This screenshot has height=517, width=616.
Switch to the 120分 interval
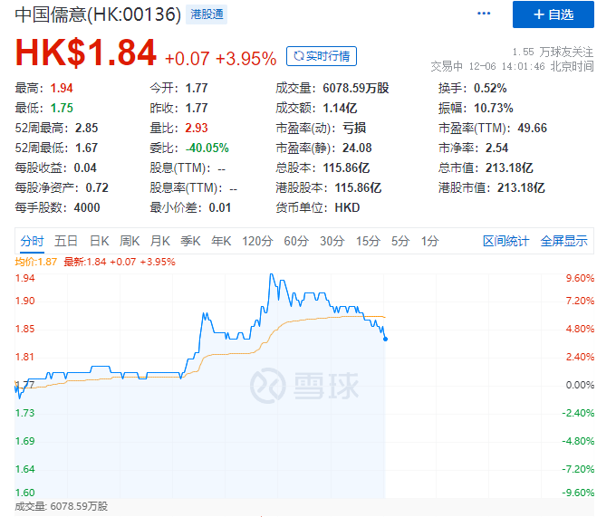click(x=257, y=241)
